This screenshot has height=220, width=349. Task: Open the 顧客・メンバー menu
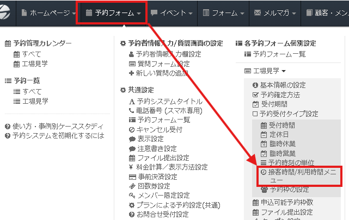327,13
